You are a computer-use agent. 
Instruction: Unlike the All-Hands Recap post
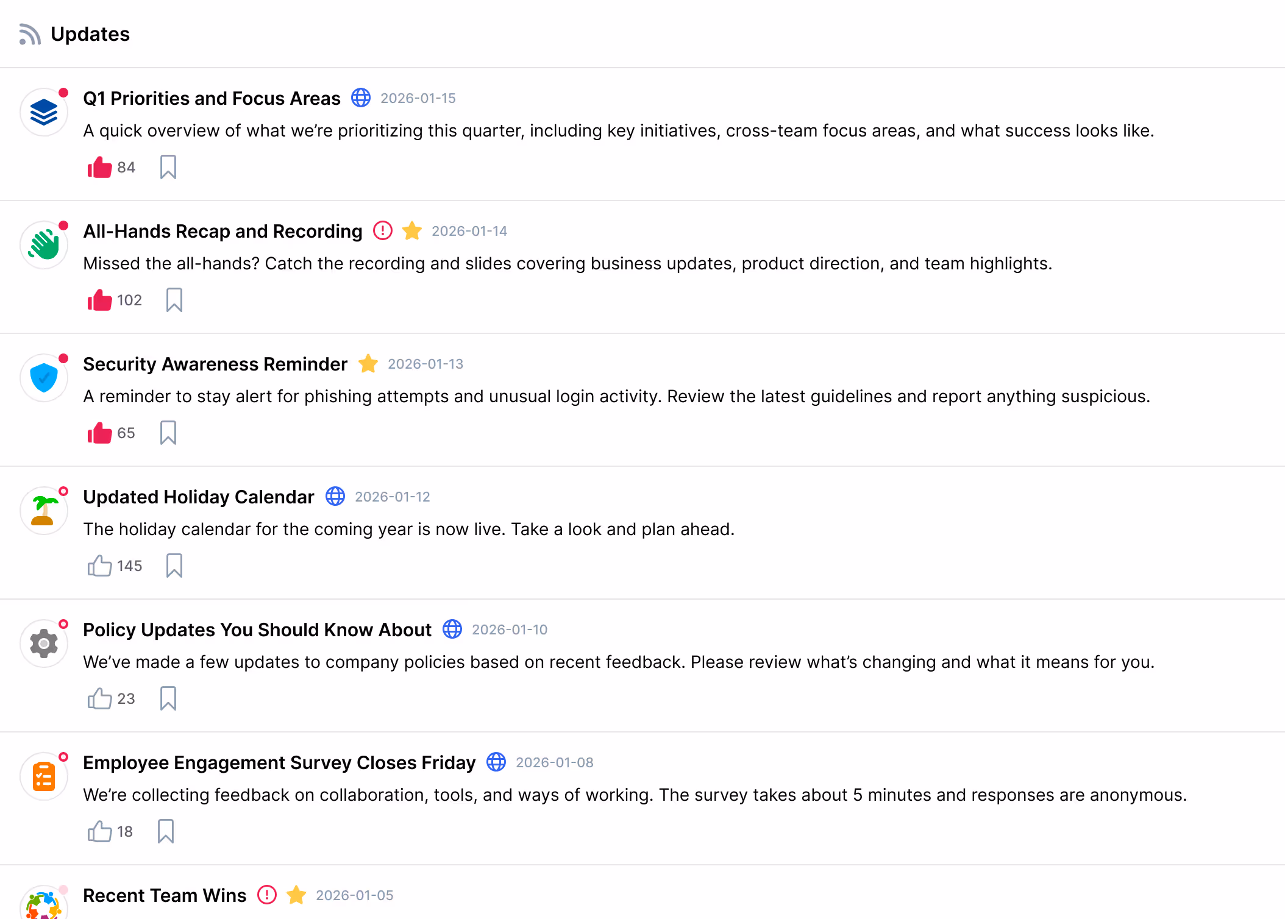click(99, 299)
